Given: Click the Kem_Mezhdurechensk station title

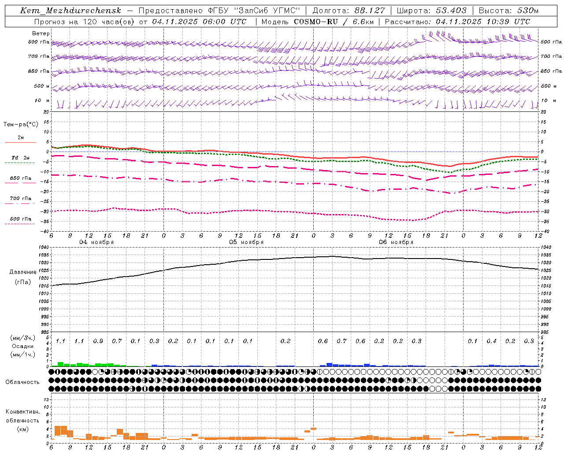Looking at the screenshot, I should pyautogui.click(x=70, y=11).
